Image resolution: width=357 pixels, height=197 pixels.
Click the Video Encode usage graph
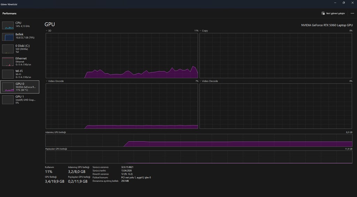[122, 106]
